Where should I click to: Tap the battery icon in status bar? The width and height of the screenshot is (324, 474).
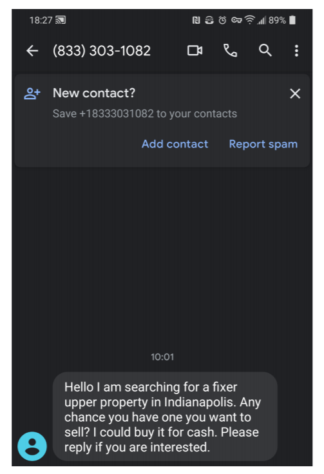coord(292,20)
